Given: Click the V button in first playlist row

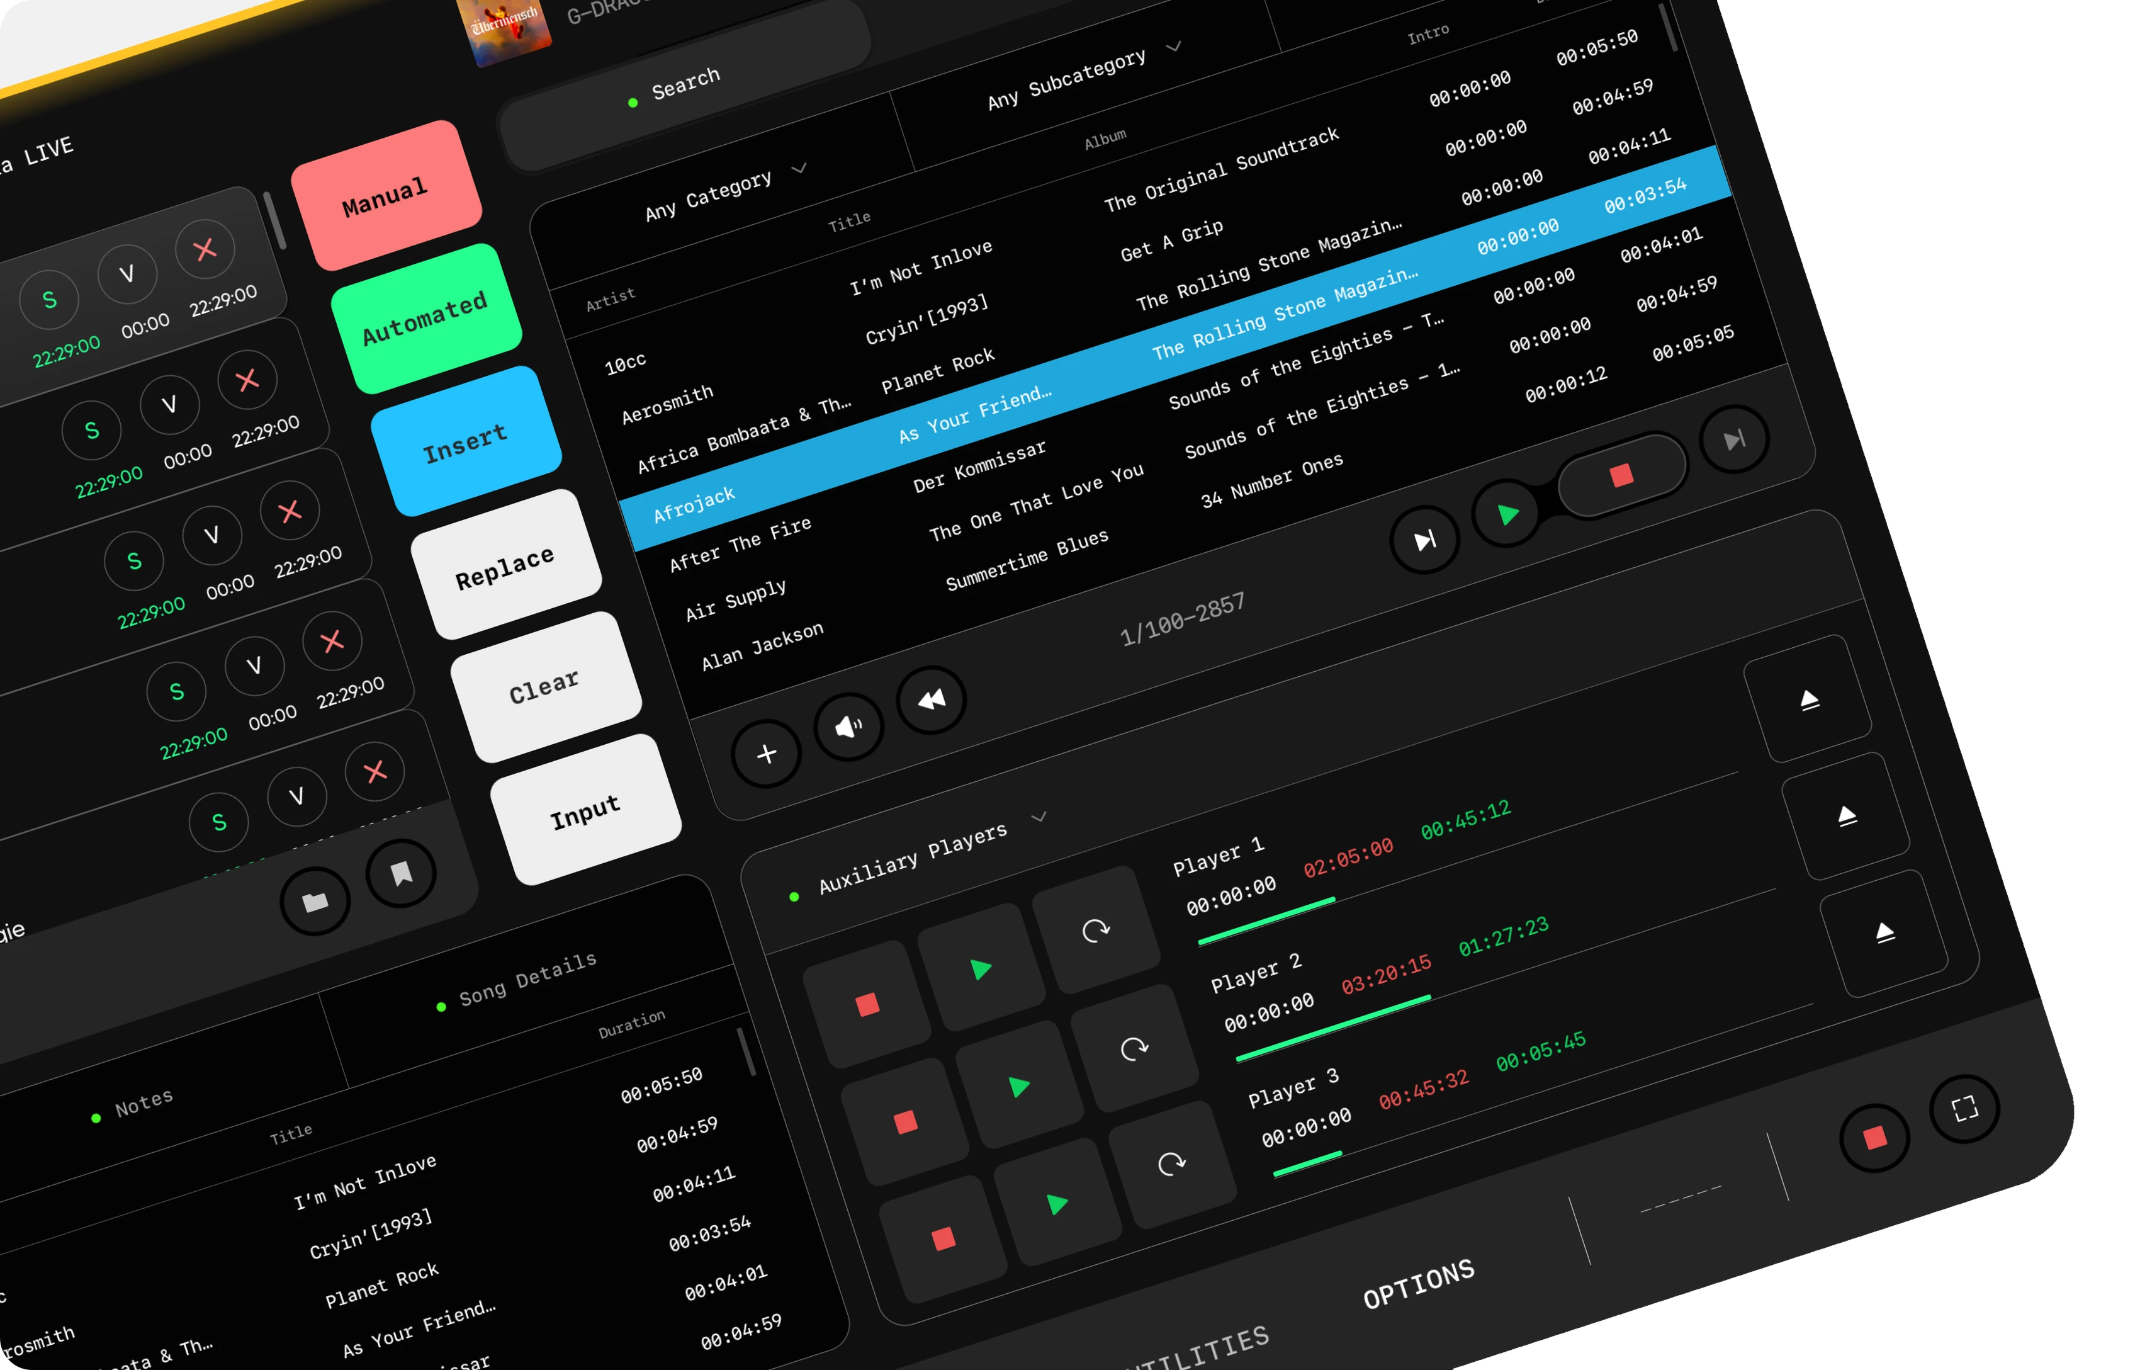Looking at the screenshot, I should 127,274.
